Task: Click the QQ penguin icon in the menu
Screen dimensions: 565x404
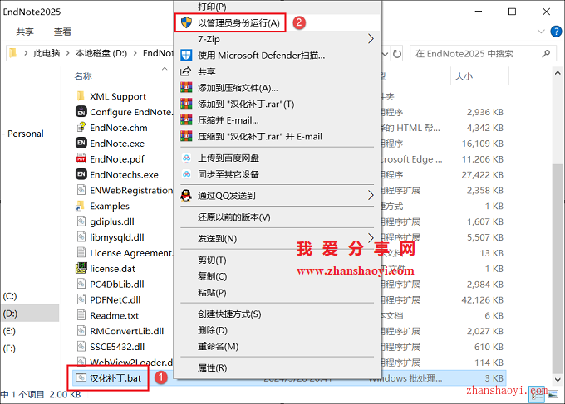Action: point(186,195)
